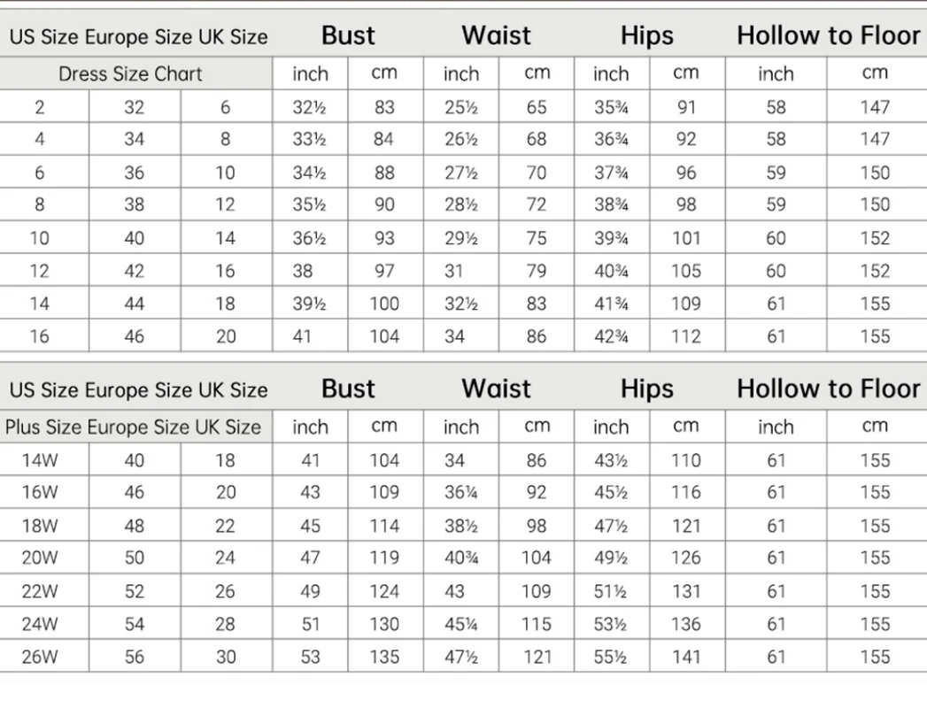Click the 18W plus size cell
Screen dimensions: 927x708
click(40, 526)
